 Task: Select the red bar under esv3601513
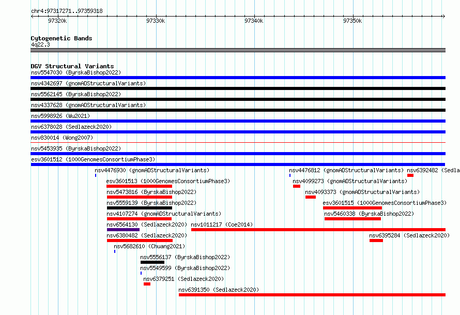(x=139, y=186)
